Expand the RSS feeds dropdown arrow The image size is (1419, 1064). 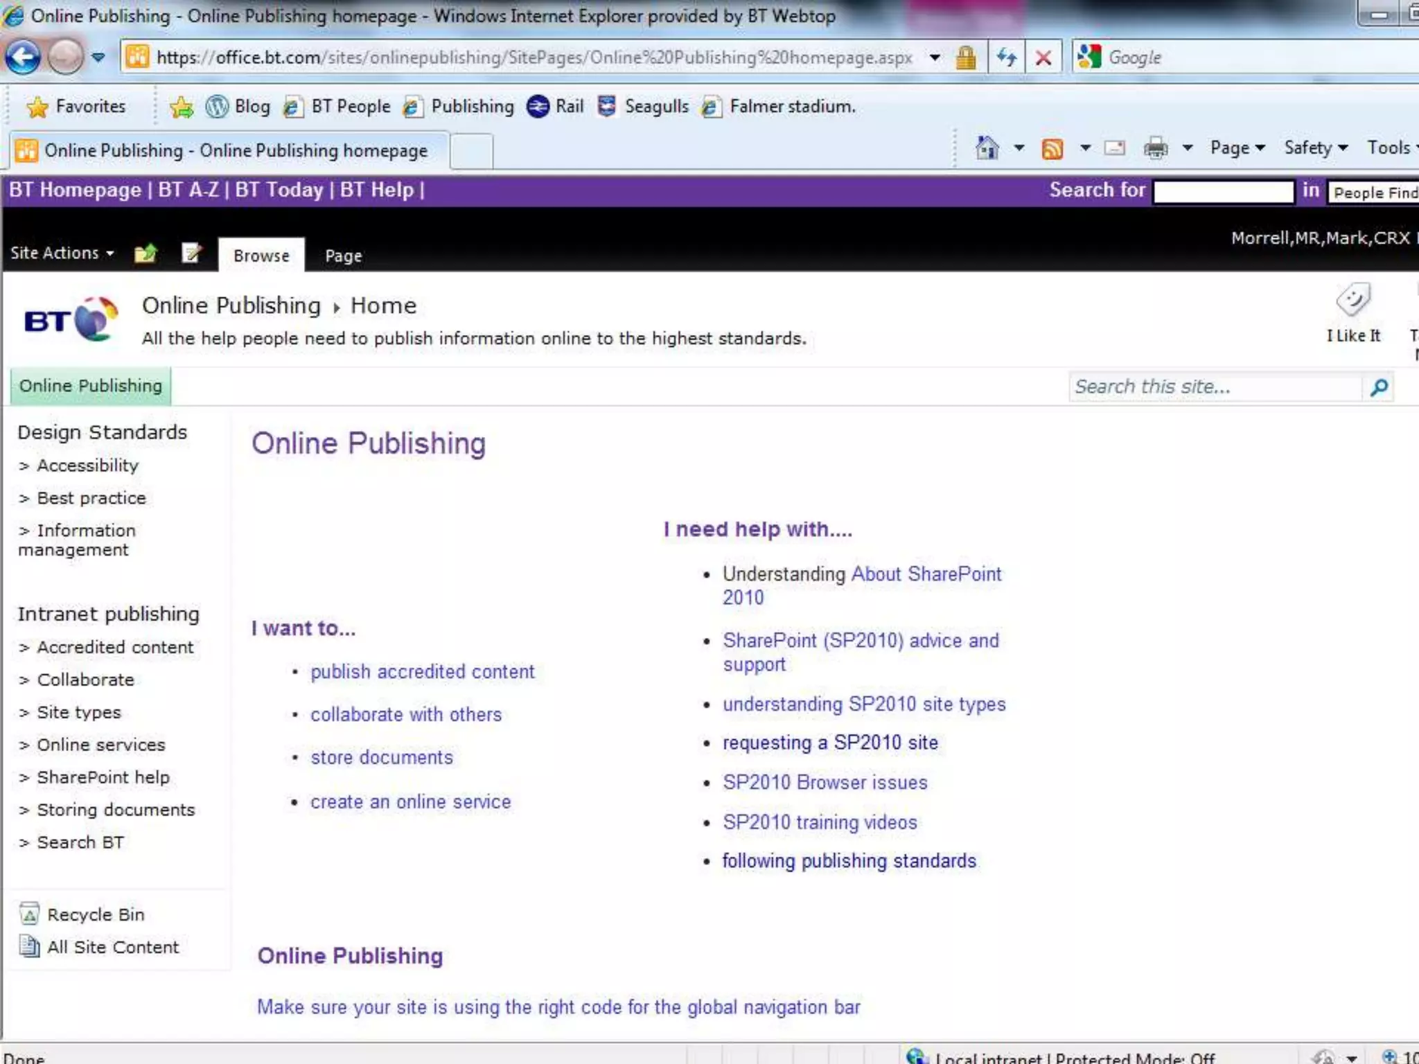point(1085,148)
